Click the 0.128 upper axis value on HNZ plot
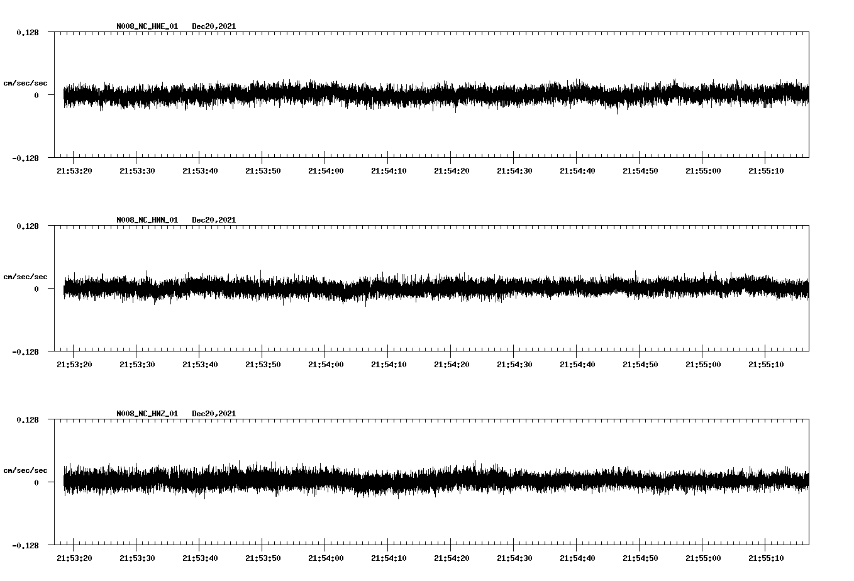The height and width of the screenshot is (581, 854). click(27, 419)
